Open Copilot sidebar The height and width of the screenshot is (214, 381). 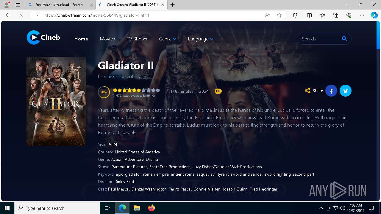(x=374, y=15)
